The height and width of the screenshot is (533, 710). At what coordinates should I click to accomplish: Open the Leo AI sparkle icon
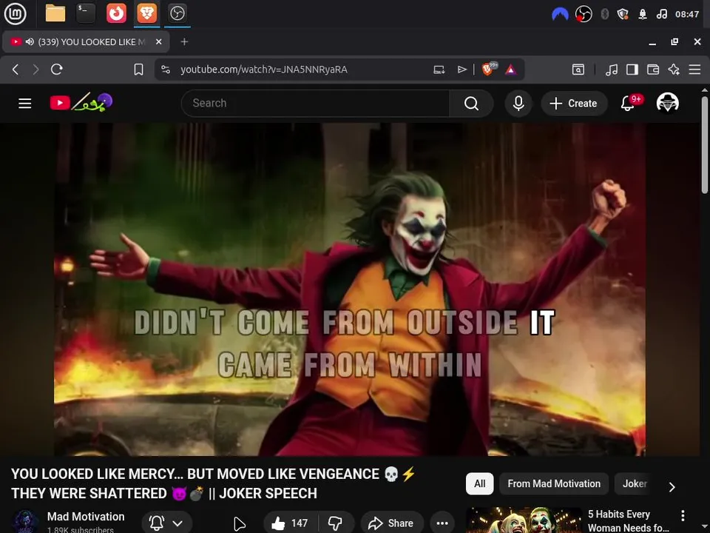(674, 70)
